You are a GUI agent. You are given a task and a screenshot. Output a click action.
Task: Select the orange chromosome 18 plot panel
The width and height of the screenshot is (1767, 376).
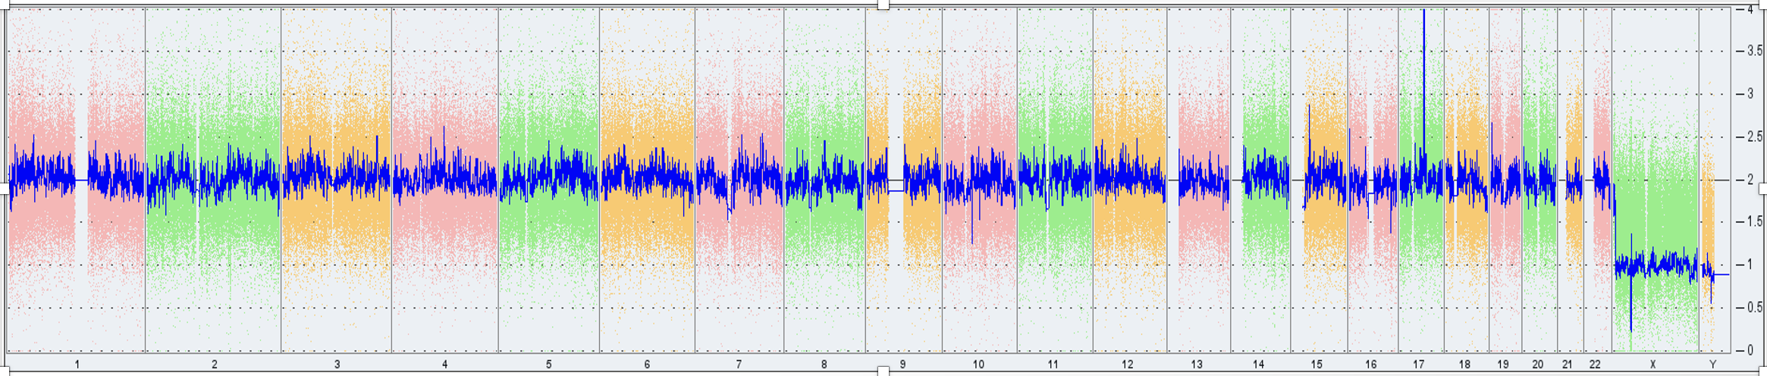(x=1467, y=180)
